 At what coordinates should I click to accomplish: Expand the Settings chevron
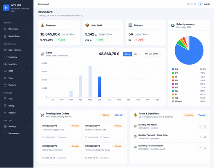(x=29, y=126)
